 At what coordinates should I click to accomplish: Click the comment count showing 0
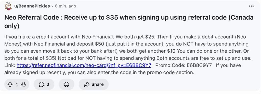pos(48,85)
